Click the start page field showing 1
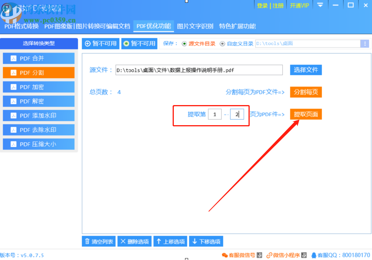 click(215, 114)
